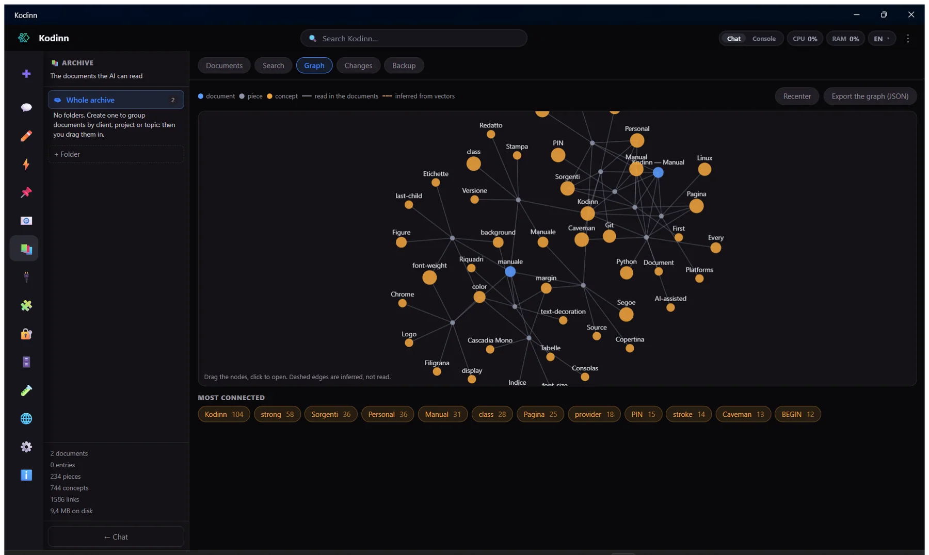The height and width of the screenshot is (555, 929).
Task: Switch to Chat mode toggle
Action: tap(733, 39)
